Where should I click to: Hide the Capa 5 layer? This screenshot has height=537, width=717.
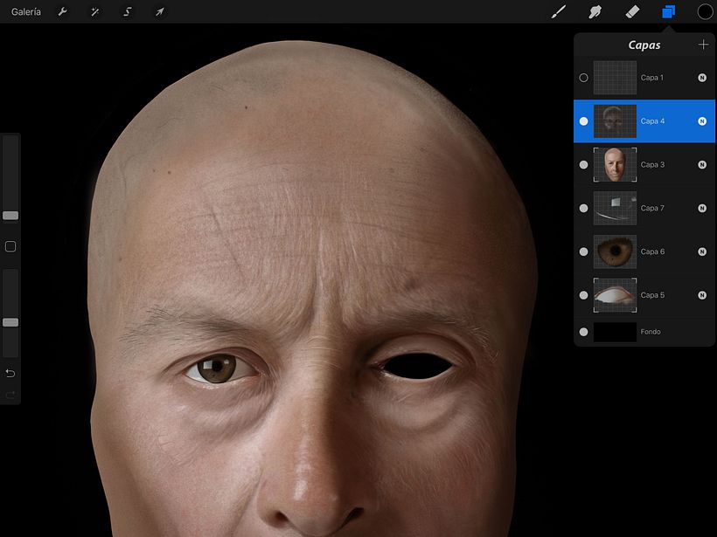pyautogui.click(x=583, y=295)
